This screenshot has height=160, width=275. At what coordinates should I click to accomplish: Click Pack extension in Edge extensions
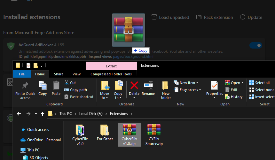[x=215, y=17]
